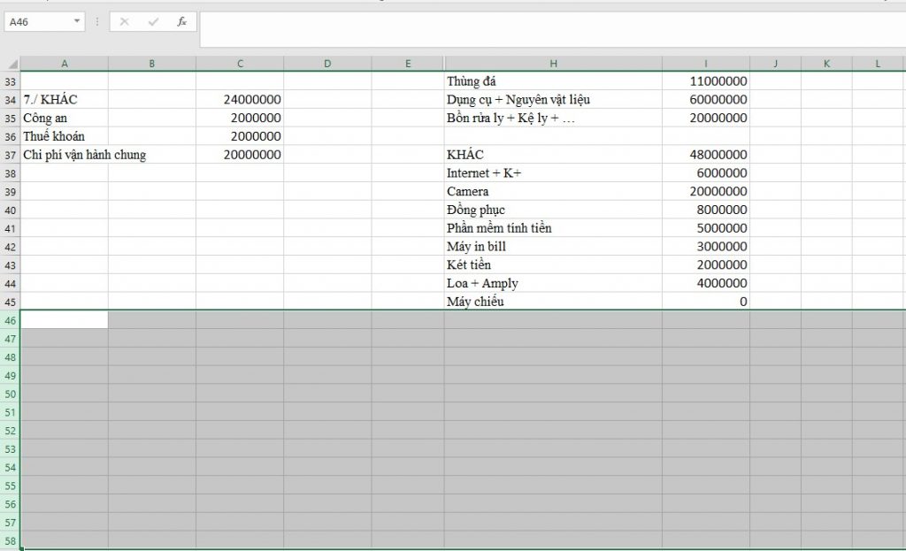Image resolution: width=906 pixels, height=551 pixels.
Task: Select column I header
Action: (706, 64)
